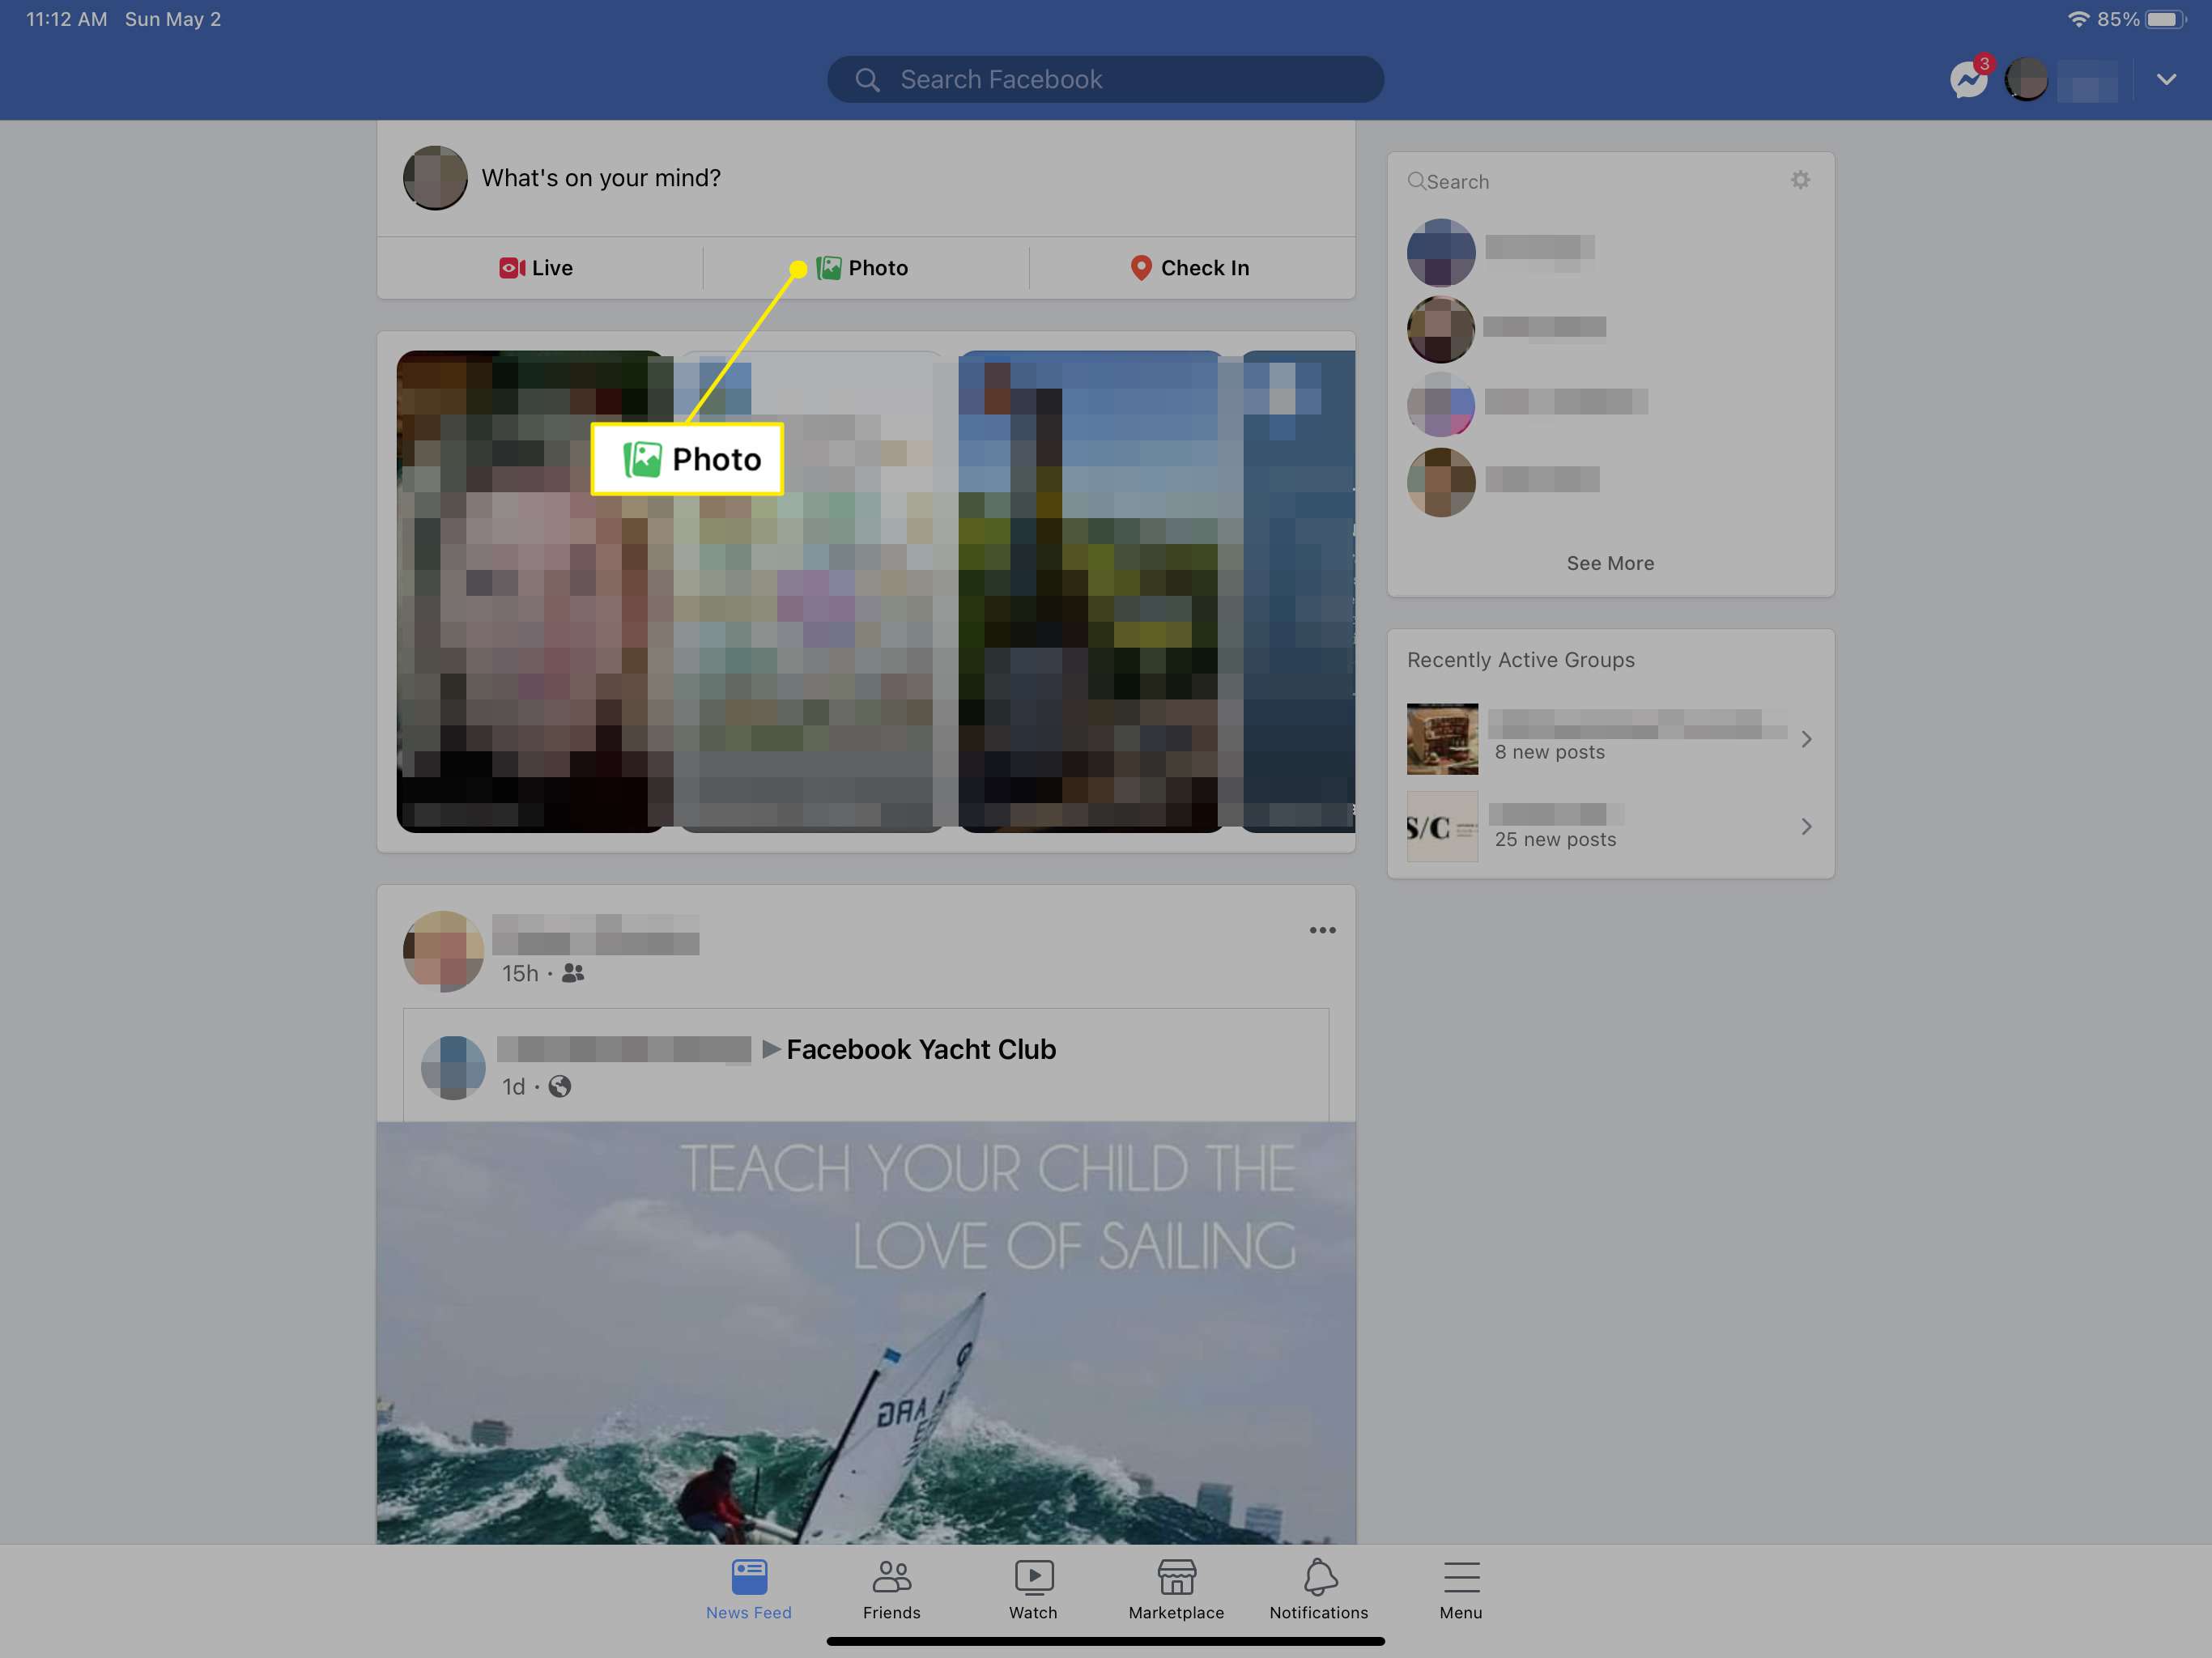Expand the post options three-dot menu

click(x=1322, y=930)
